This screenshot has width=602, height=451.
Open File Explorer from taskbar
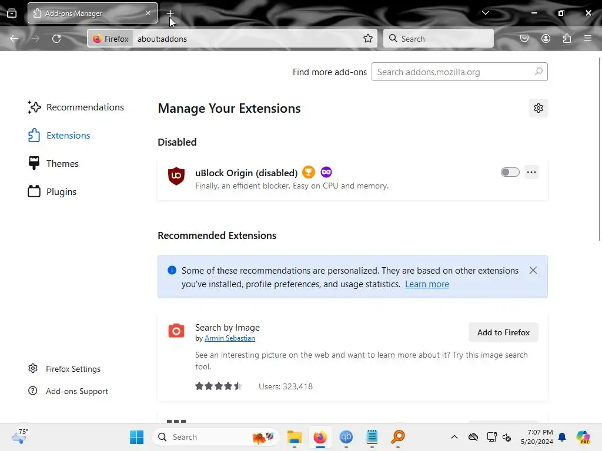pyautogui.click(x=295, y=437)
